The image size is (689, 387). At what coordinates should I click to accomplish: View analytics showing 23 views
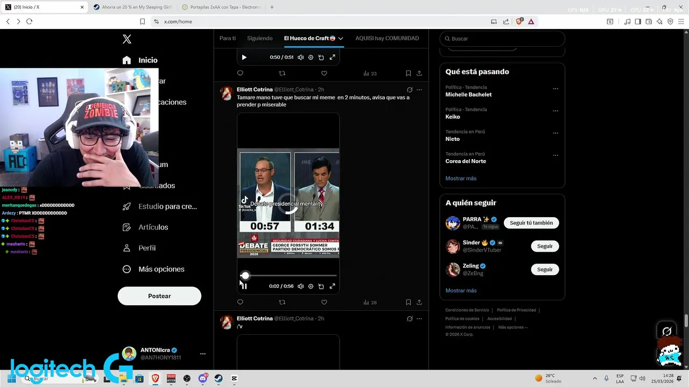pyautogui.click(x=370, y=74)
